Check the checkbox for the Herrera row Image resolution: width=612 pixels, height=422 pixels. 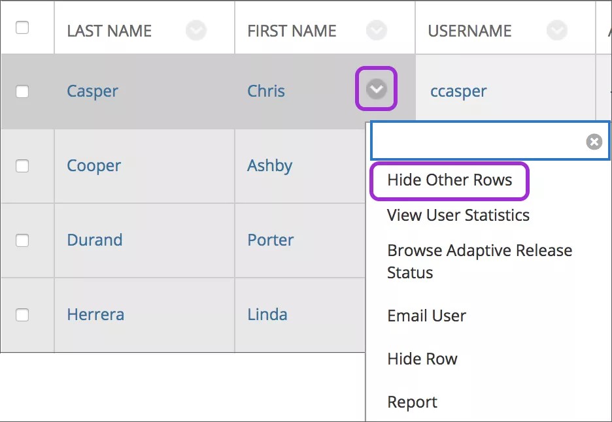pyautogui.click(x=22, y=315)
